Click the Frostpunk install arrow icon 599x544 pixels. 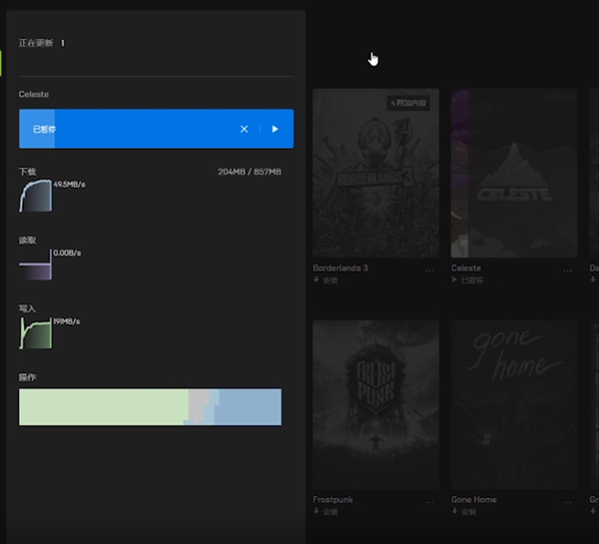point(316,512)
